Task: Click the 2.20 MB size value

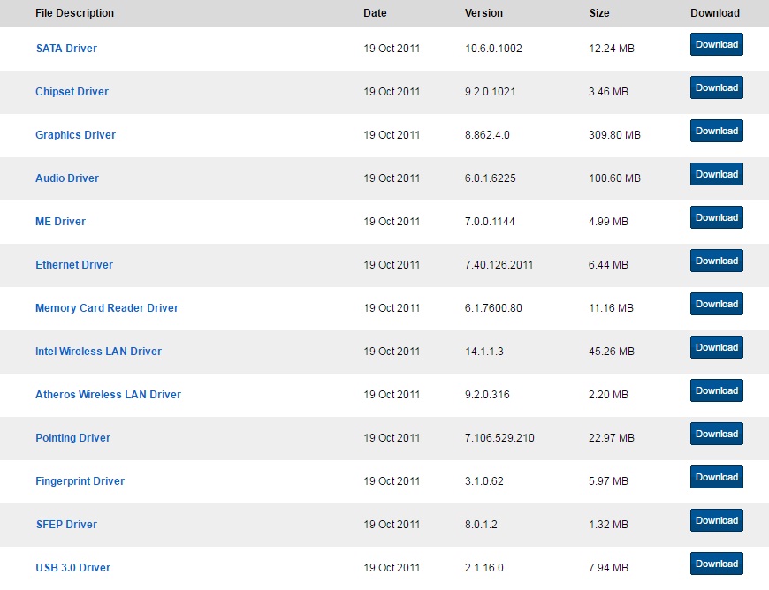Action: click(x=609, y=395)
